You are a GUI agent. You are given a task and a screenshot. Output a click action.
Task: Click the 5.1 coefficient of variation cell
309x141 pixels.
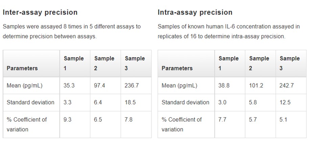284,119
